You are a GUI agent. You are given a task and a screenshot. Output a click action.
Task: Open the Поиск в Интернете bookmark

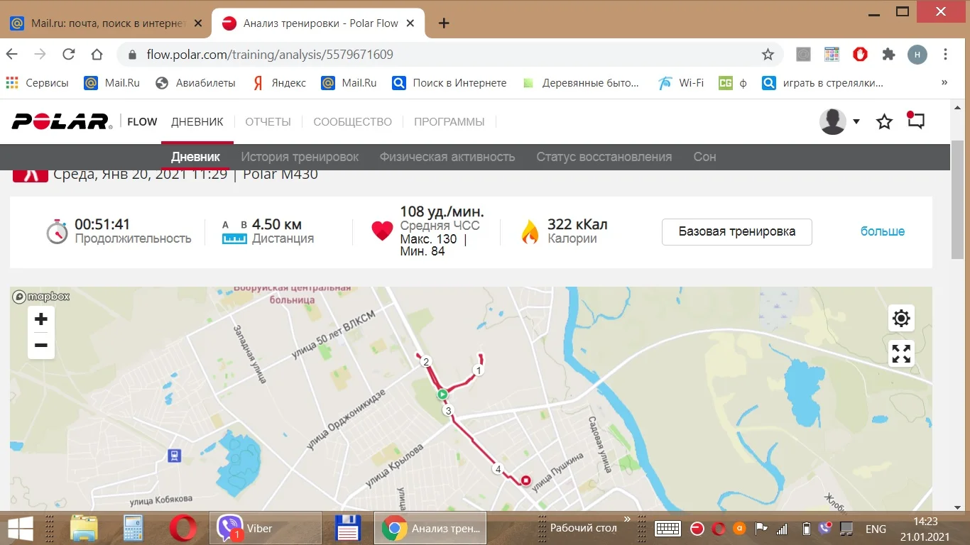(x=449, y=83)
